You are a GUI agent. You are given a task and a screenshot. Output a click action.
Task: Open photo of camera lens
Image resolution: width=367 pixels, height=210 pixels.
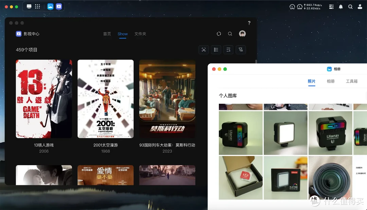tap(331, 178)
